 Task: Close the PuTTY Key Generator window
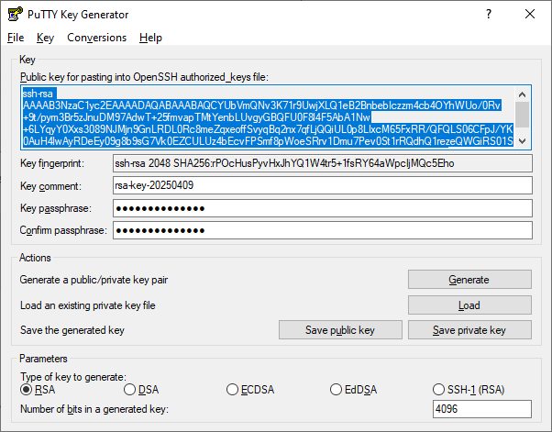(x=530, y=14)
